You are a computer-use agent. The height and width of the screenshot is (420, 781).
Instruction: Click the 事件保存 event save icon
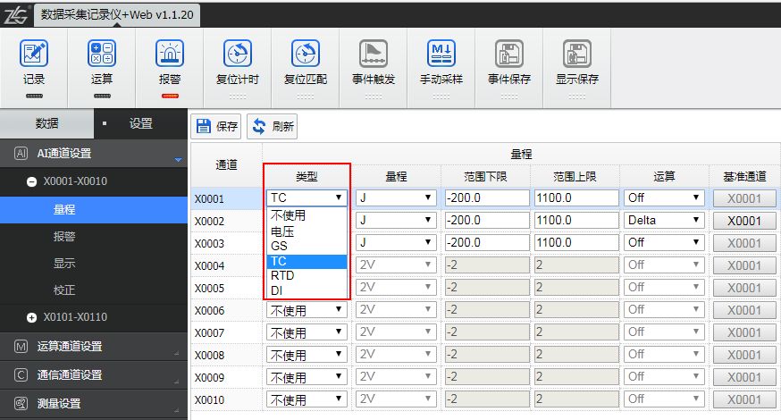508,55
